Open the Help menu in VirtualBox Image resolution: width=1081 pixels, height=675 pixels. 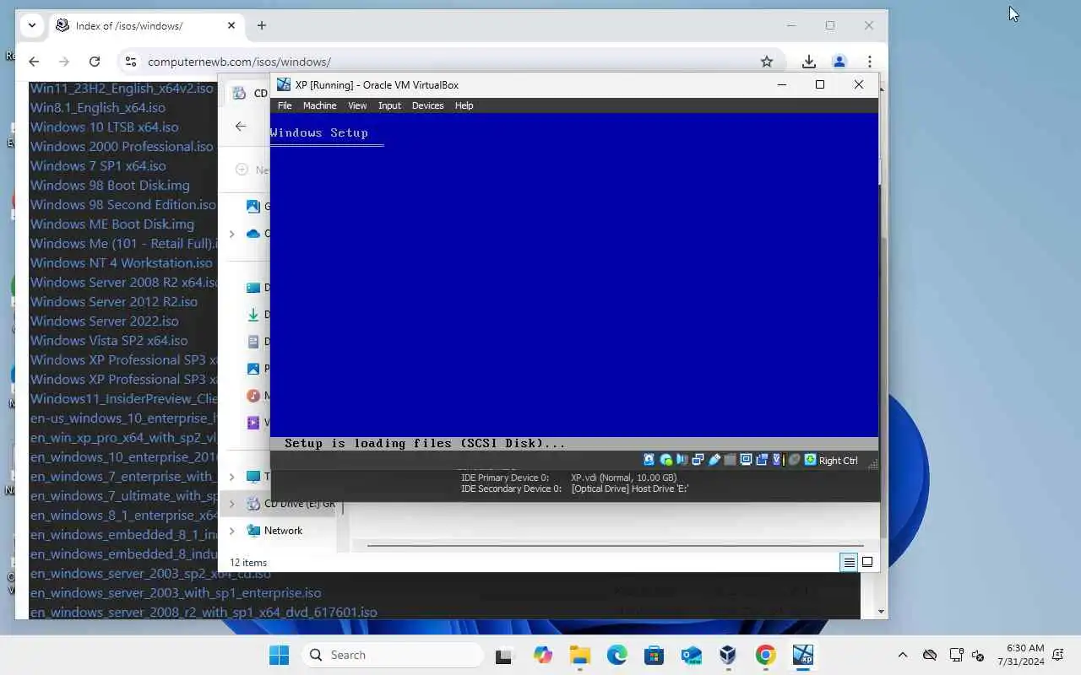464,105
